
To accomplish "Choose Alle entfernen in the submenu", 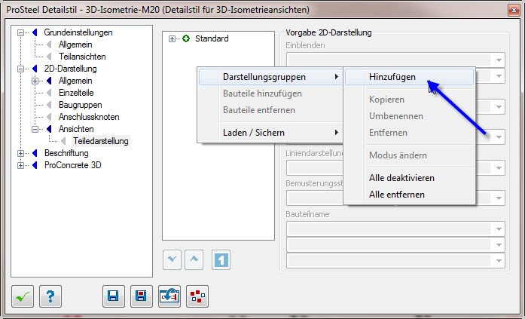I will tap(409, 195).
